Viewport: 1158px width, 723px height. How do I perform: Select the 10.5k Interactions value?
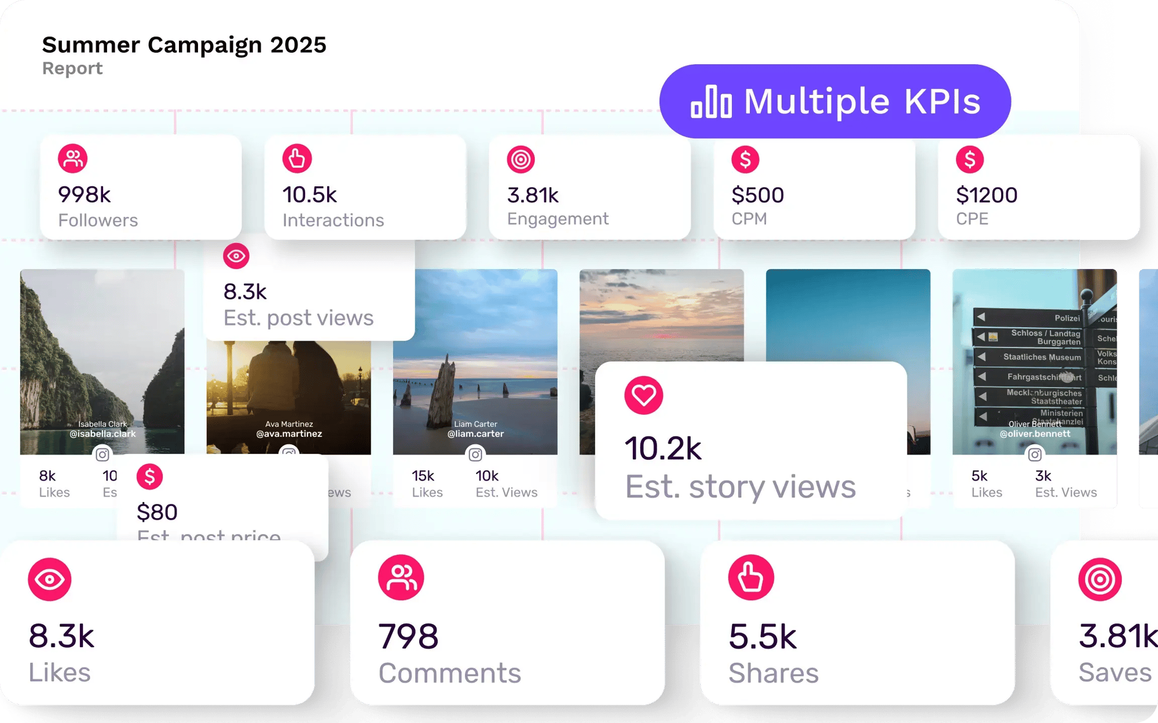[310, 195]
